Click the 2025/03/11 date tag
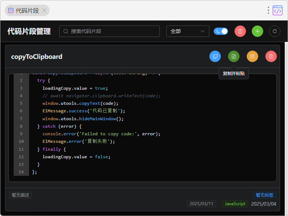 tap(201, 204)
